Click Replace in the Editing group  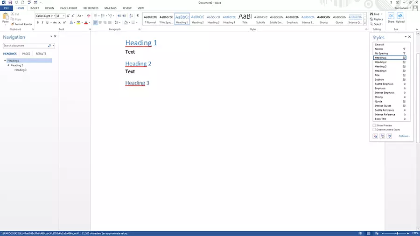(x=378, y=19)
